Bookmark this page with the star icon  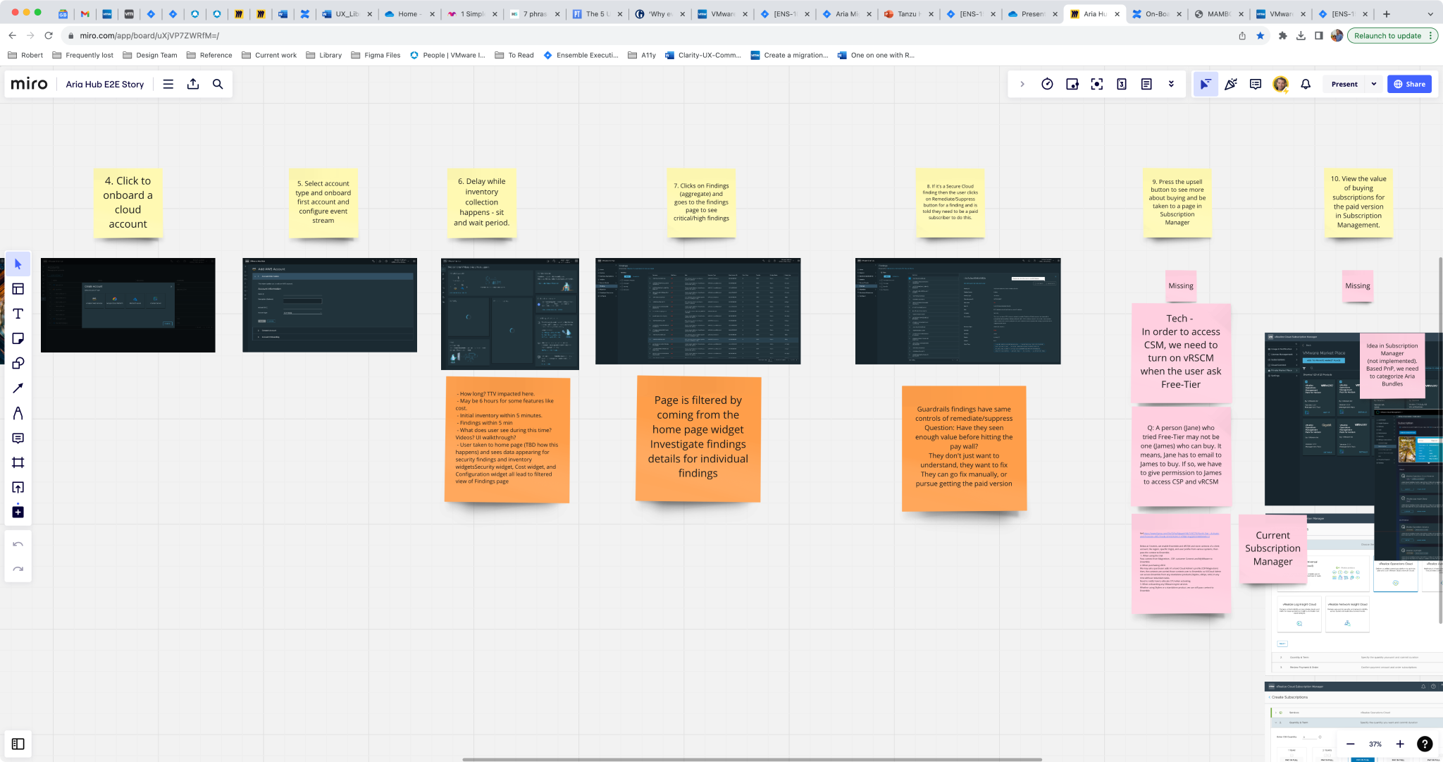click(x=1261, y=35)
